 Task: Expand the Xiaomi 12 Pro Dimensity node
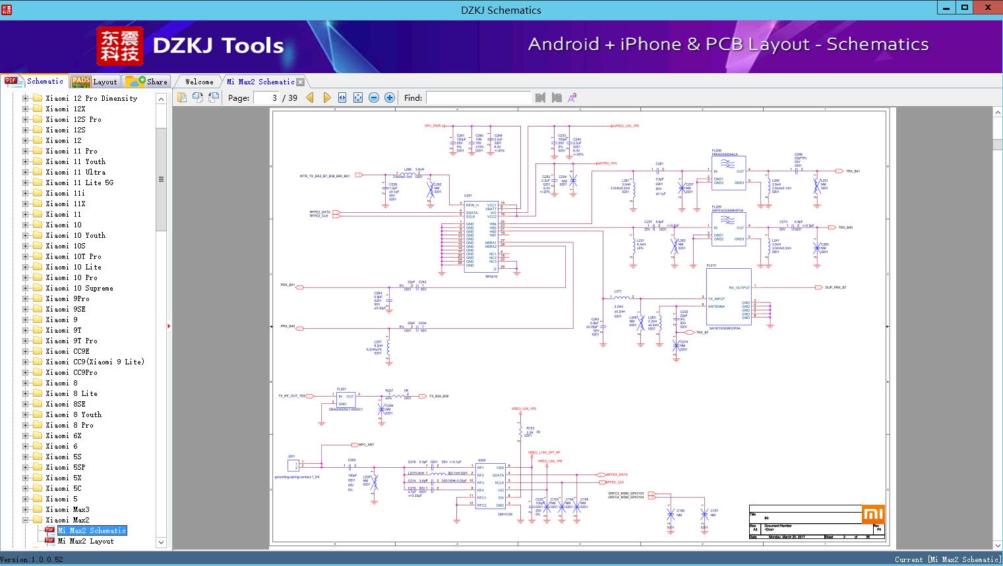click(26, 98)
